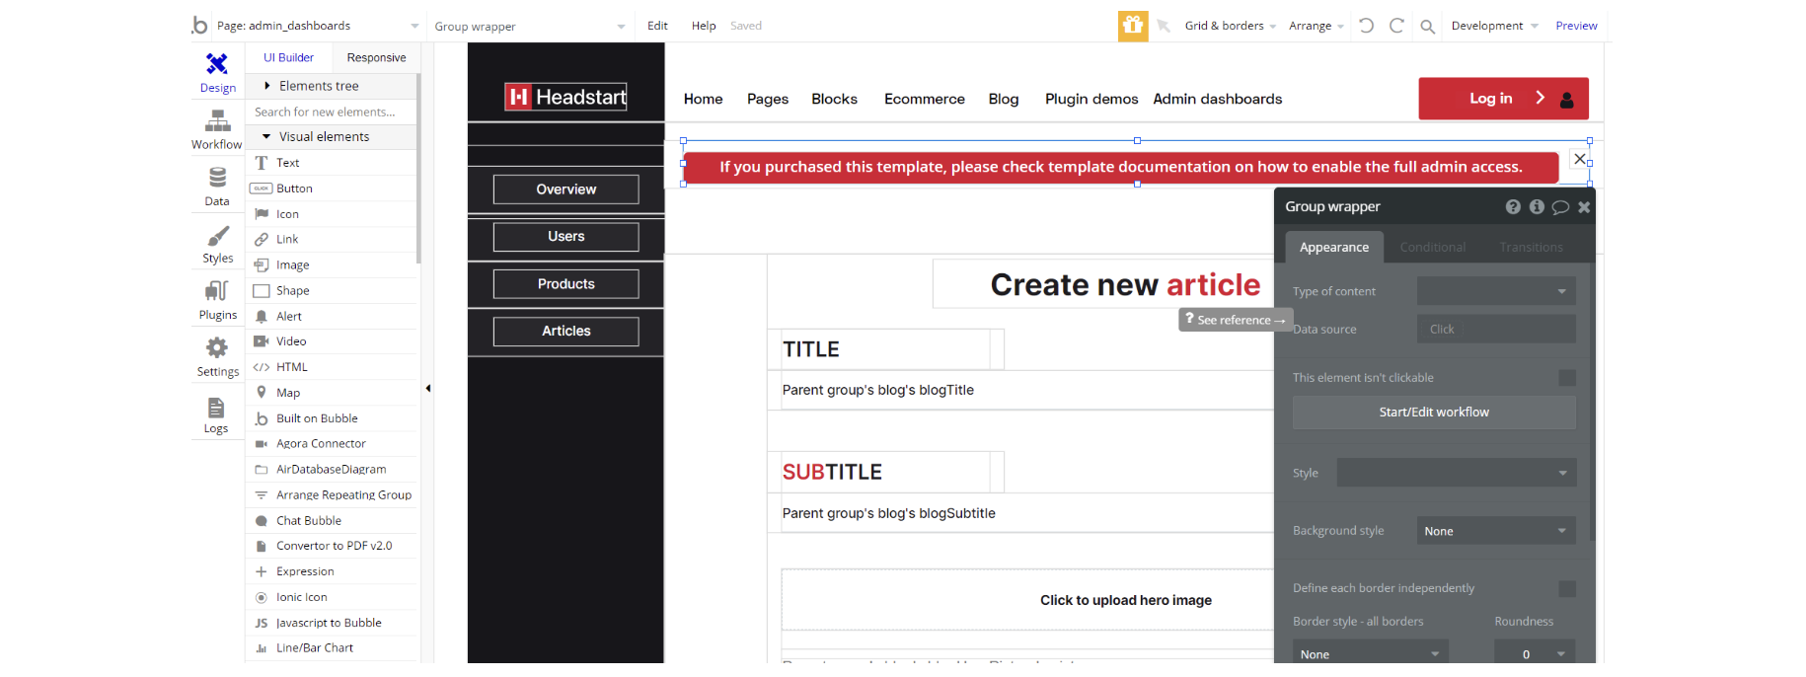This screenshot has width=1806, height=677.
Task: Click the Preview link
Action: tap(1575, 26)
